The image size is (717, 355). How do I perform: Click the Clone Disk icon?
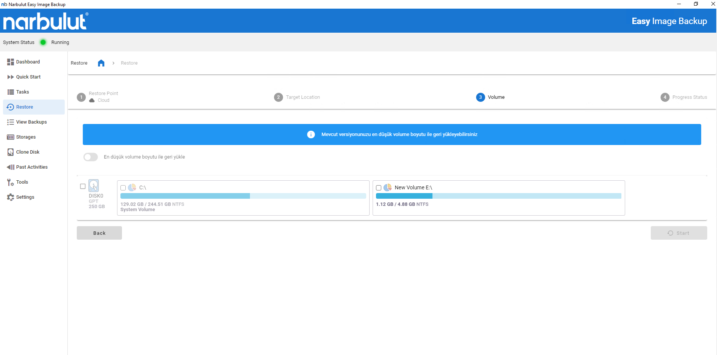tap(11, 152)
